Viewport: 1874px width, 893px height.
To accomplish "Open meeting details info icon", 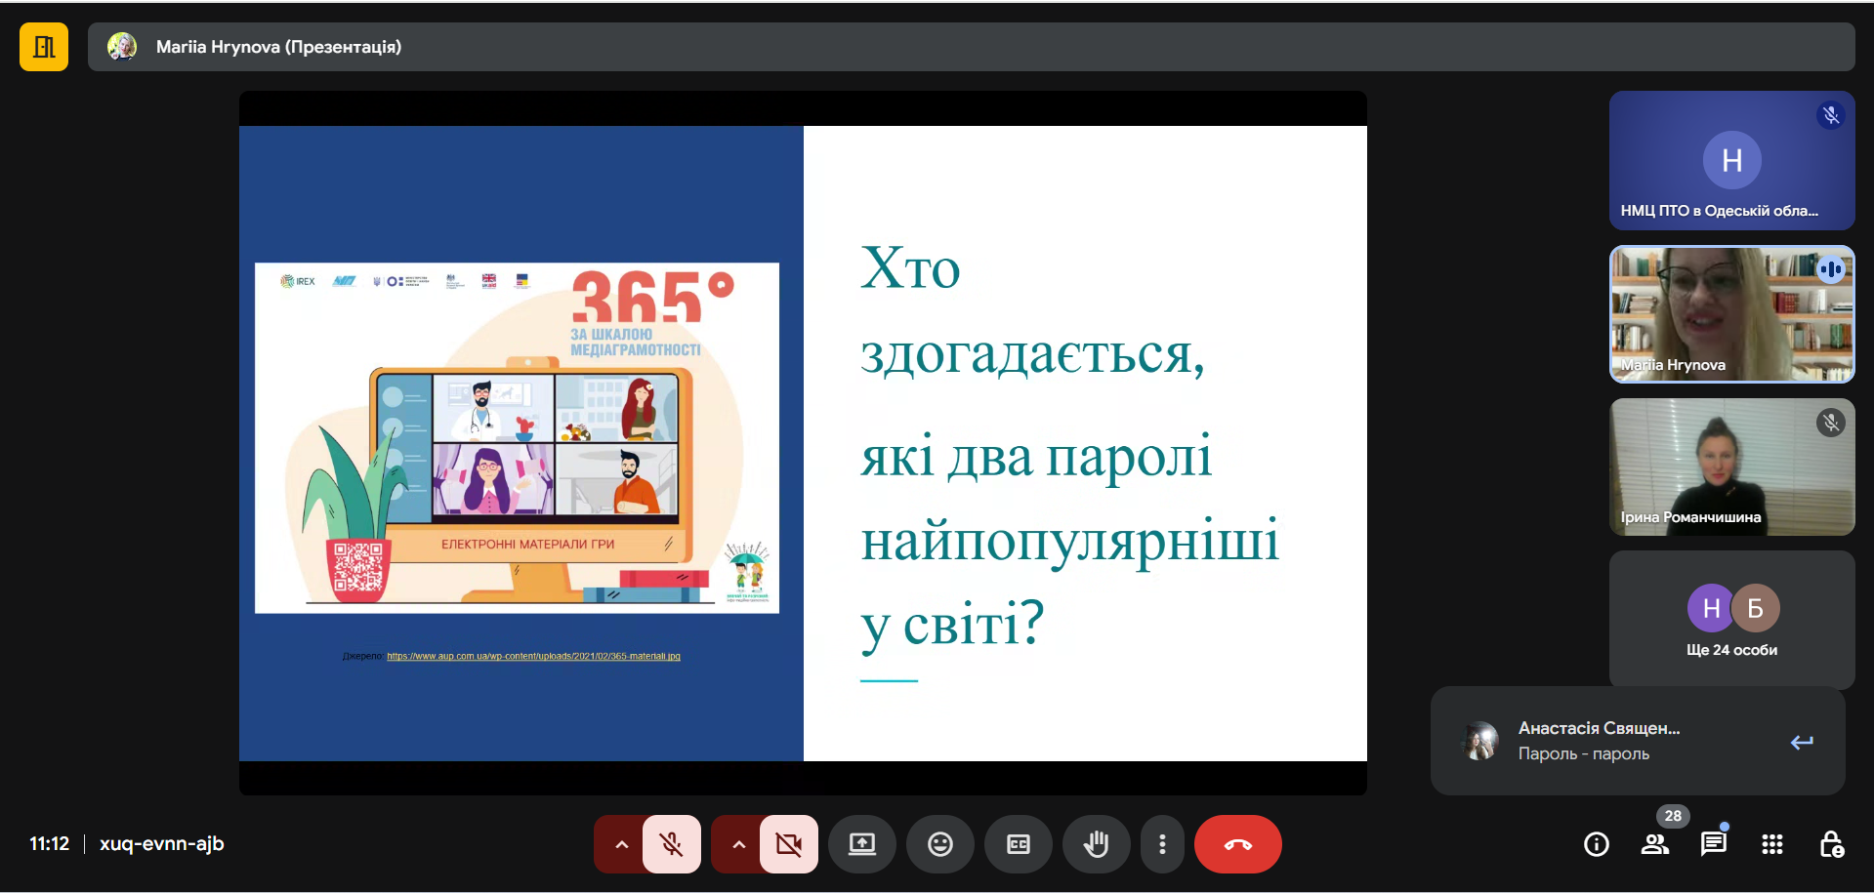I will [x=1596, y=844].
